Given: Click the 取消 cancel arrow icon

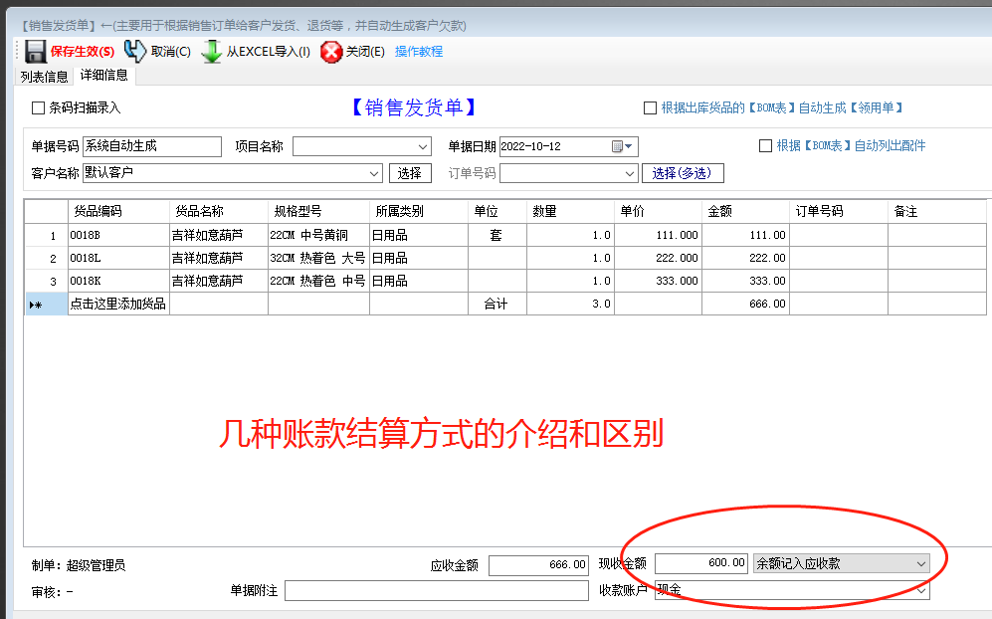Looking at the screenshot, I should [133, 50].
